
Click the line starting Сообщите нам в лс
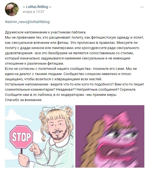[61, 95]
